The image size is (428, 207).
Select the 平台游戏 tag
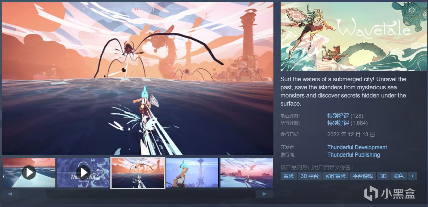(363, 176)
